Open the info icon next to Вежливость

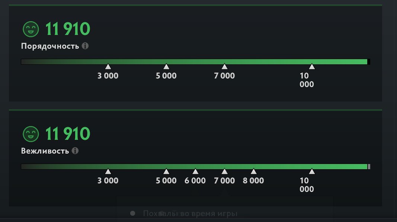pos(75,151)
